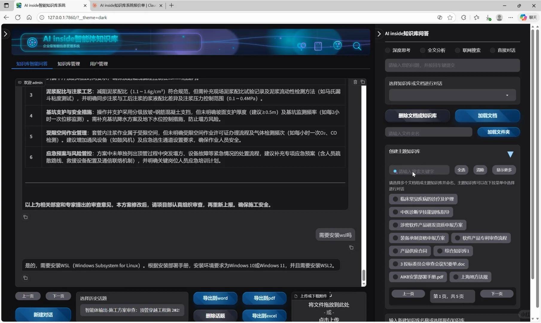The image size is (541, 323).
Task: Start a new chat with 新建对话
Action: 43,314
